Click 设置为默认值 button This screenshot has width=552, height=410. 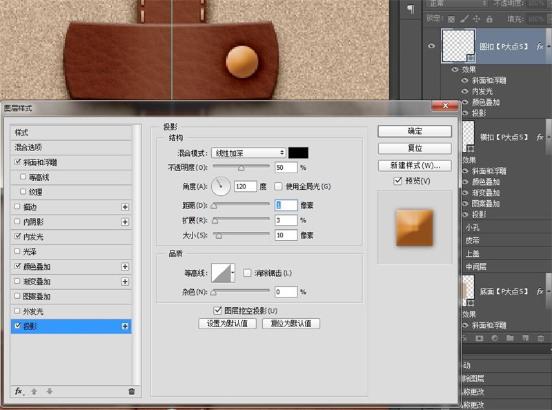[228, 323]
